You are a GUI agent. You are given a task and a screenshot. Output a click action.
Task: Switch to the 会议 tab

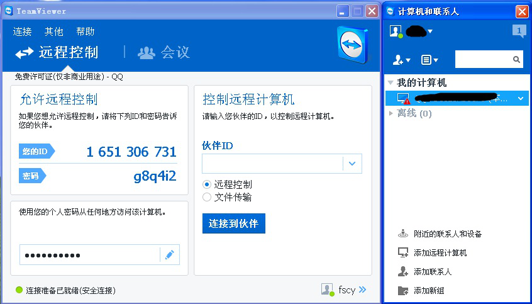(x=163, y=52)
